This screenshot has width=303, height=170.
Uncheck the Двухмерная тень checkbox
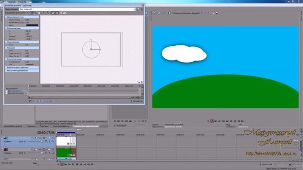point(6,91)
